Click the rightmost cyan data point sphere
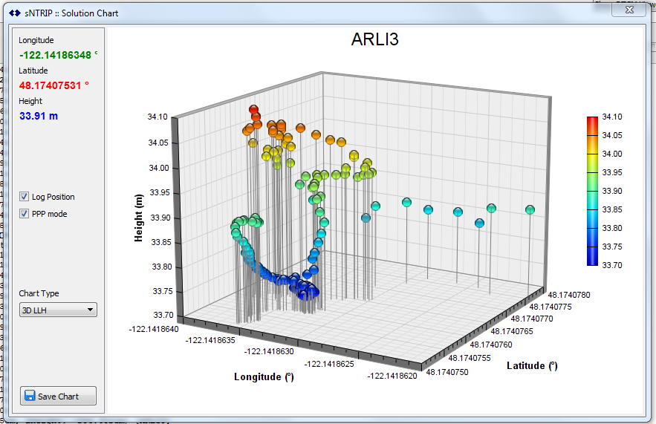656x424 pixels. click(x=530, y=210)
